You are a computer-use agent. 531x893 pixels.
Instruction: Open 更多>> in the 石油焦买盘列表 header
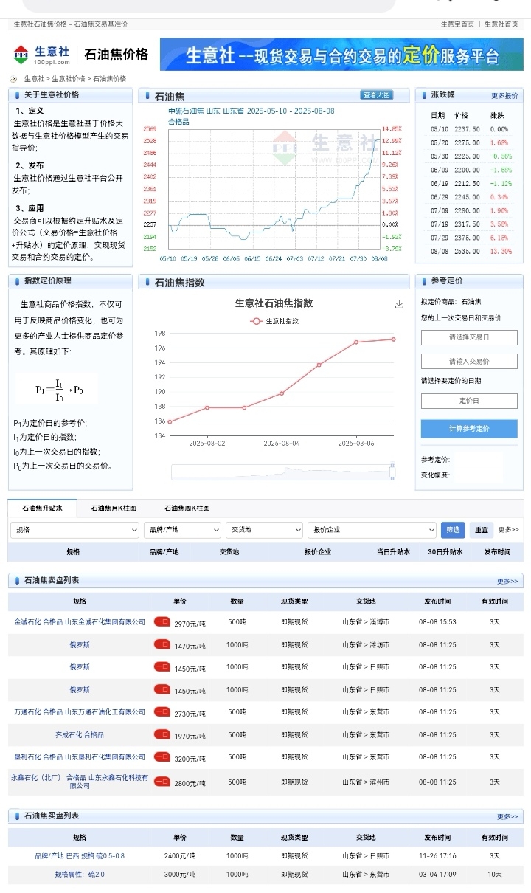pyautogui.click(x=507, y=817)
